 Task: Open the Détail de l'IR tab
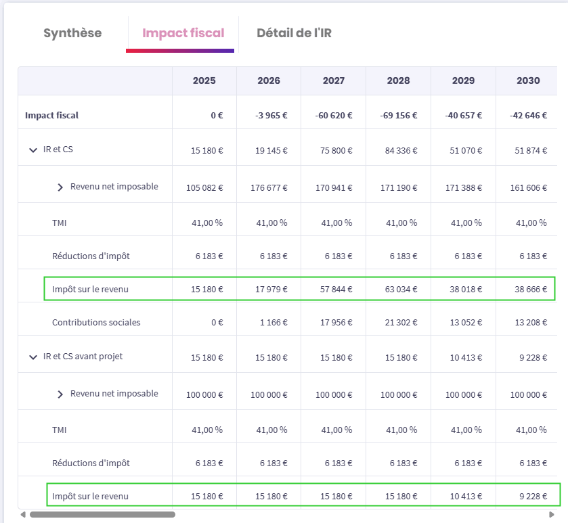pyautogui.click(x=294, y=33)
